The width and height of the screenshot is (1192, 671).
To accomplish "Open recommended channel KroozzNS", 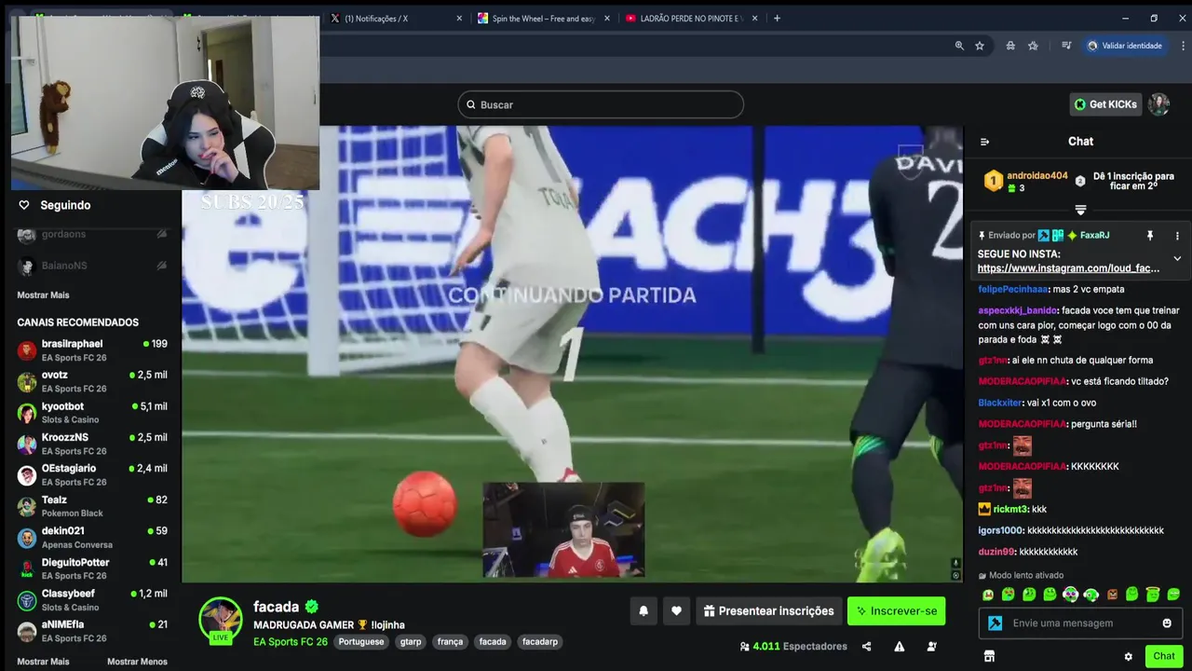I will click(x=91, y=444).
